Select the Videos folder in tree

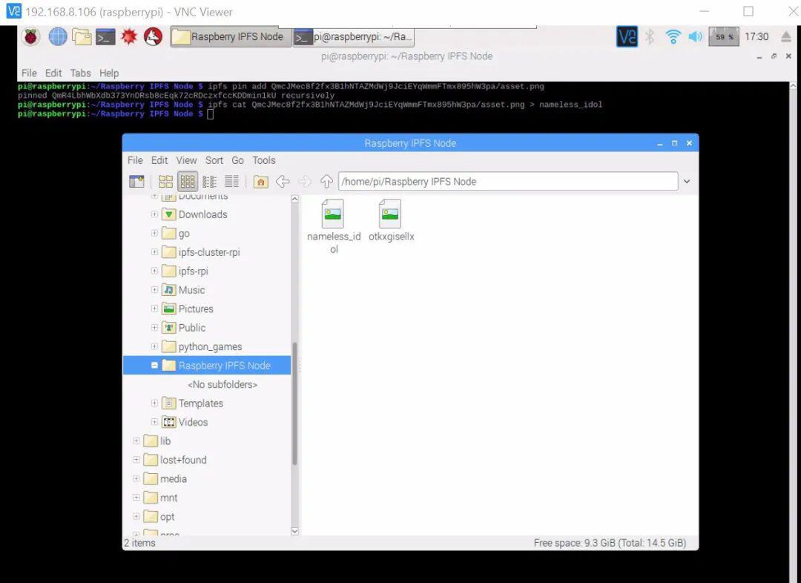(x=193, y=422)
